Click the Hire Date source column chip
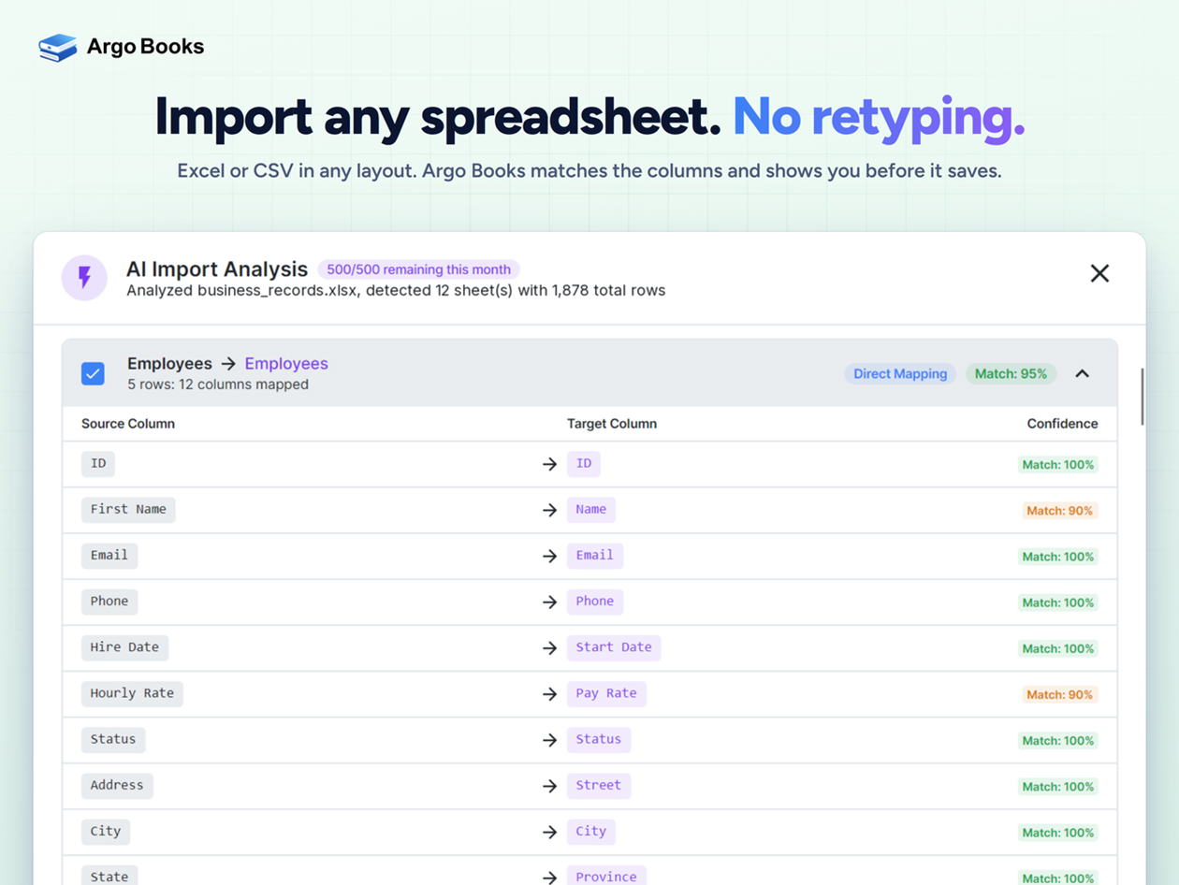The height and width of the screenshot is (885, 1179). coord(124,647)
